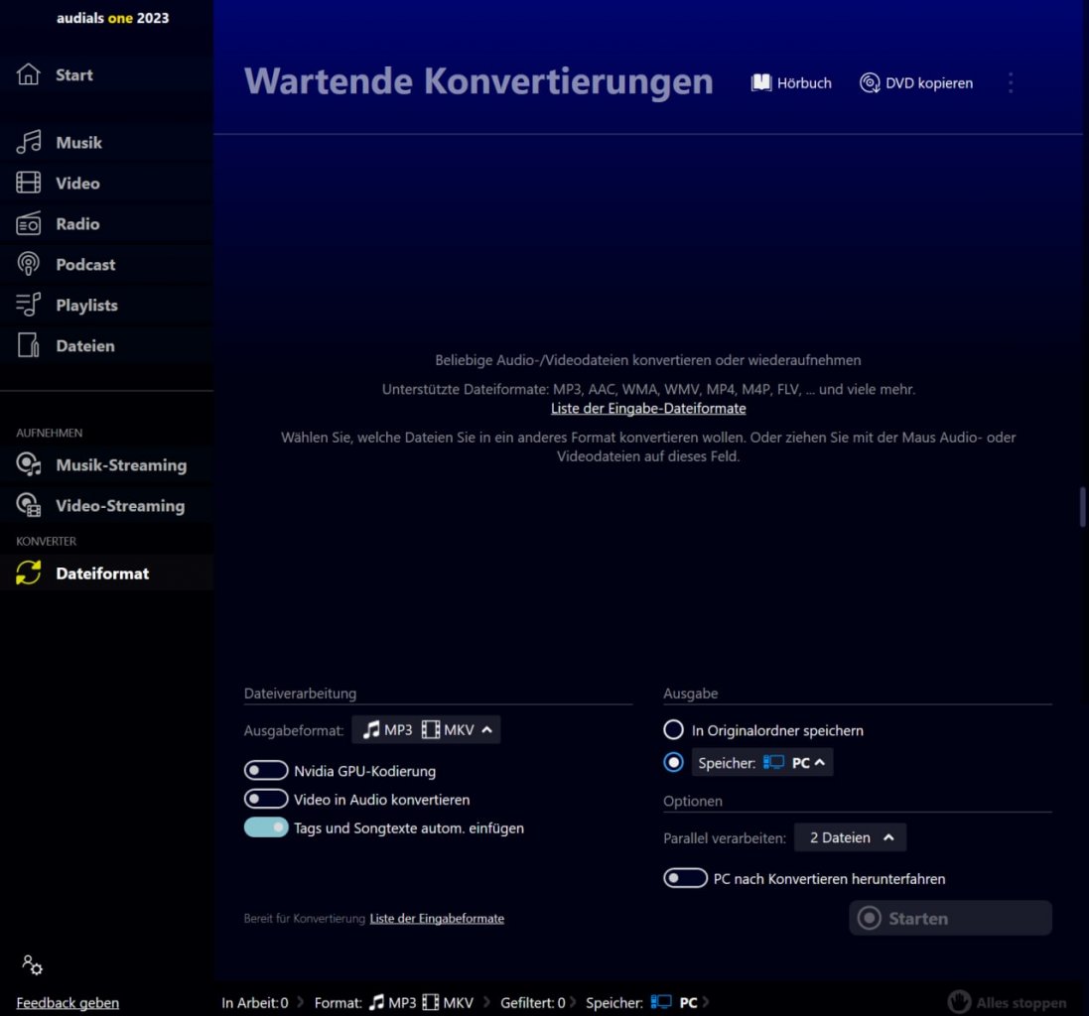This screenshot has width=1089, height=1016.
Task: Click MKV film icon in status bar
Action: (431, 1002)
